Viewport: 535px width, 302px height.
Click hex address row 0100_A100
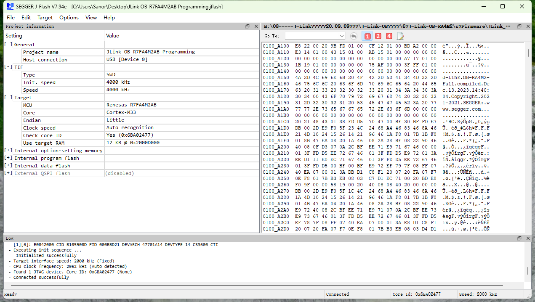(276, 46)
